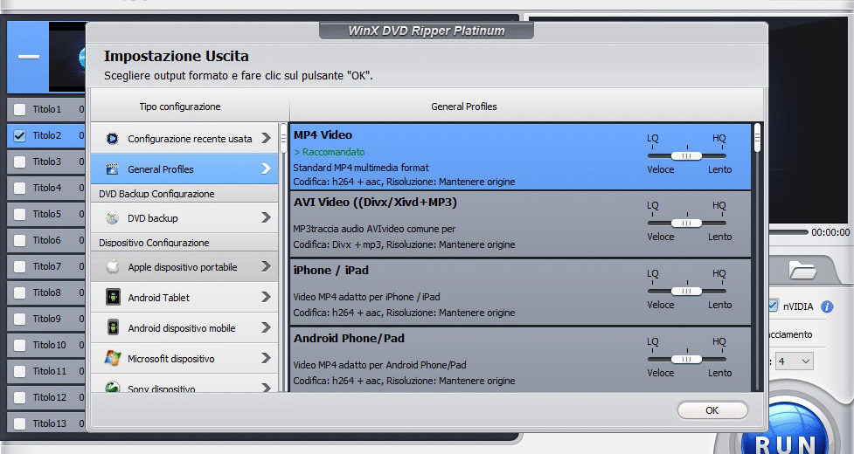Viewport: 854px width, 454px height.
Task: Open the output folder icon
Action: (x=802, y=270)
